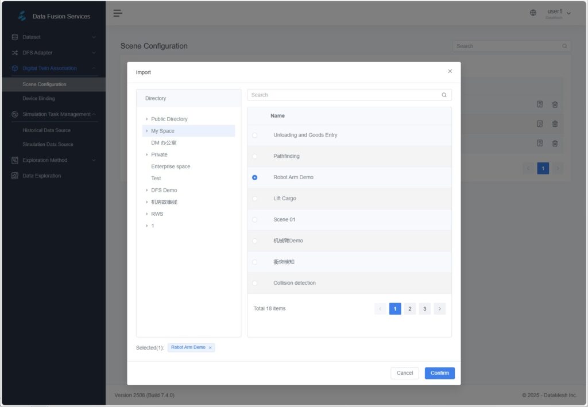Remove the Robot Arm Demo selected tag
588x407 pixels.
[x=210, y=348]
